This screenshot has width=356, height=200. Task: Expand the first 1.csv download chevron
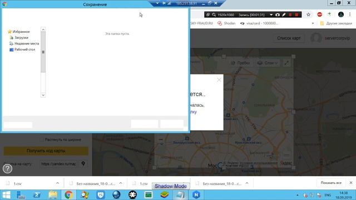coord(57,183)
